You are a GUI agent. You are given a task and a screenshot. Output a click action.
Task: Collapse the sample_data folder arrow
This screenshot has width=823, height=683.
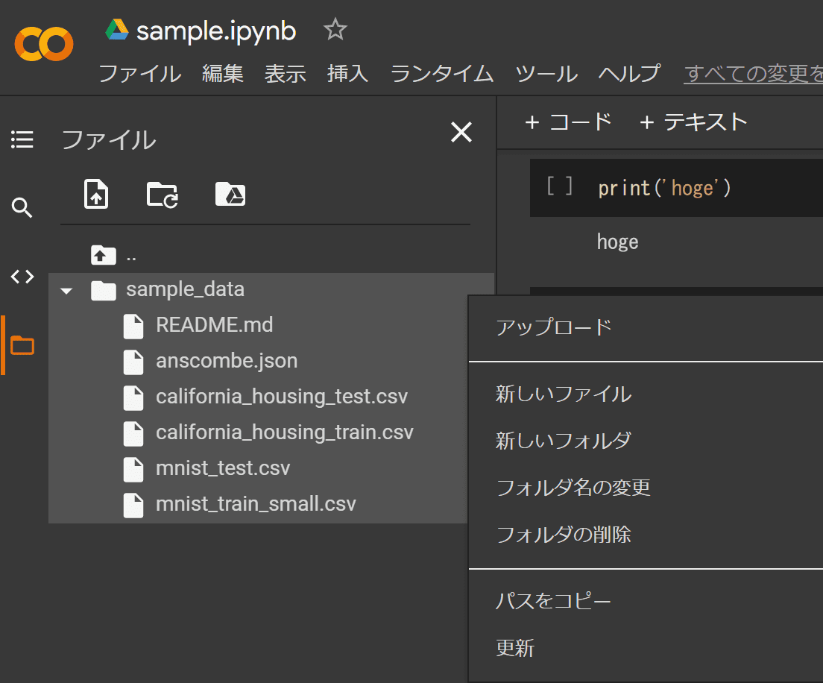66,290
